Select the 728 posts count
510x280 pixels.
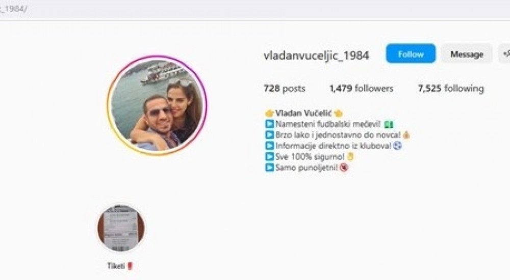(x=285, y=89)
